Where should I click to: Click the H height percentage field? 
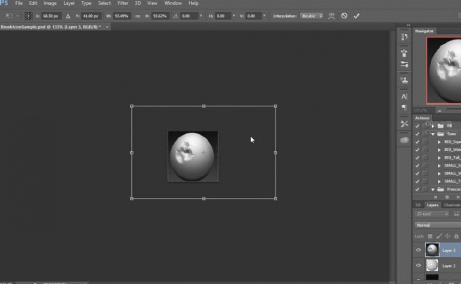coord(160,16)
